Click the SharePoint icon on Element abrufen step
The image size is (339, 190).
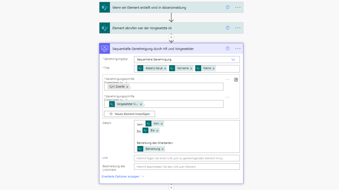(105, 28)
